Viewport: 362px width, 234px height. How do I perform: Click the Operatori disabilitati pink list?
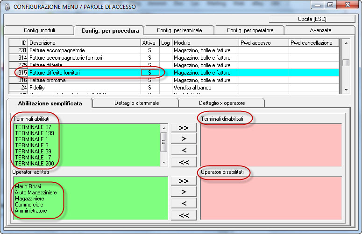click(271, 198)
